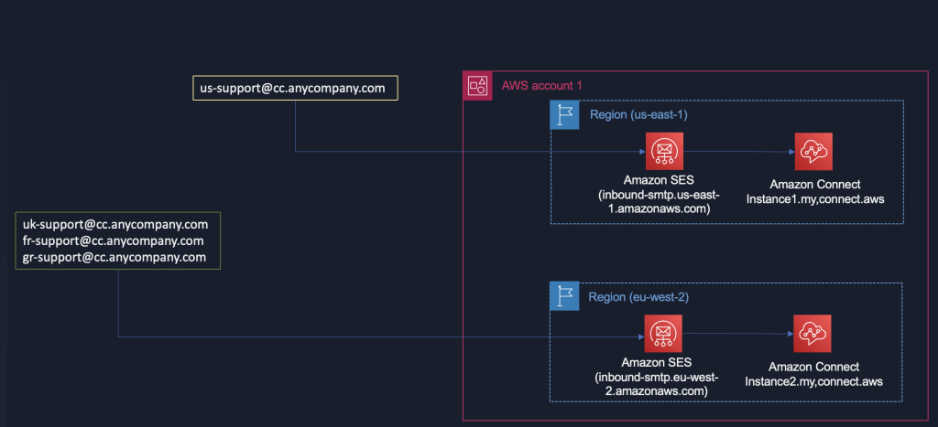The height and width of the screenshot is (427, 938).
Task: Select the Amazon Connect Instance2 icon
Action: (813, 334)
